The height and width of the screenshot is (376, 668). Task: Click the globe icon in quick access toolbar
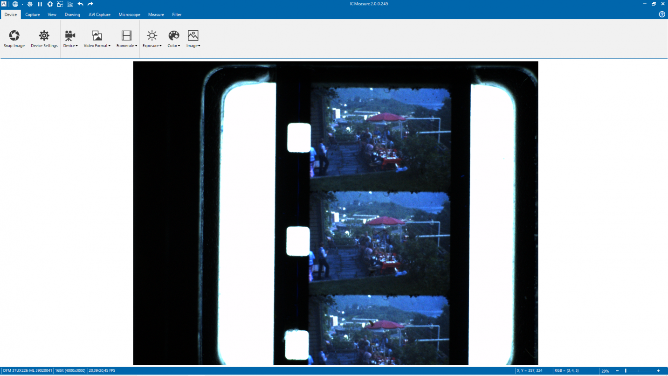click(15, 4)
